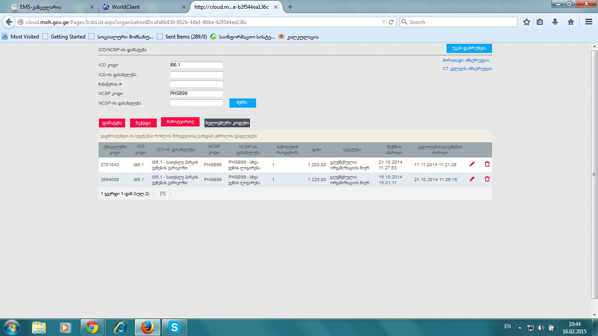Expand the URL history dropdown arrow
This screenshot has width=598, height=336.
click(x=383, y=22)
